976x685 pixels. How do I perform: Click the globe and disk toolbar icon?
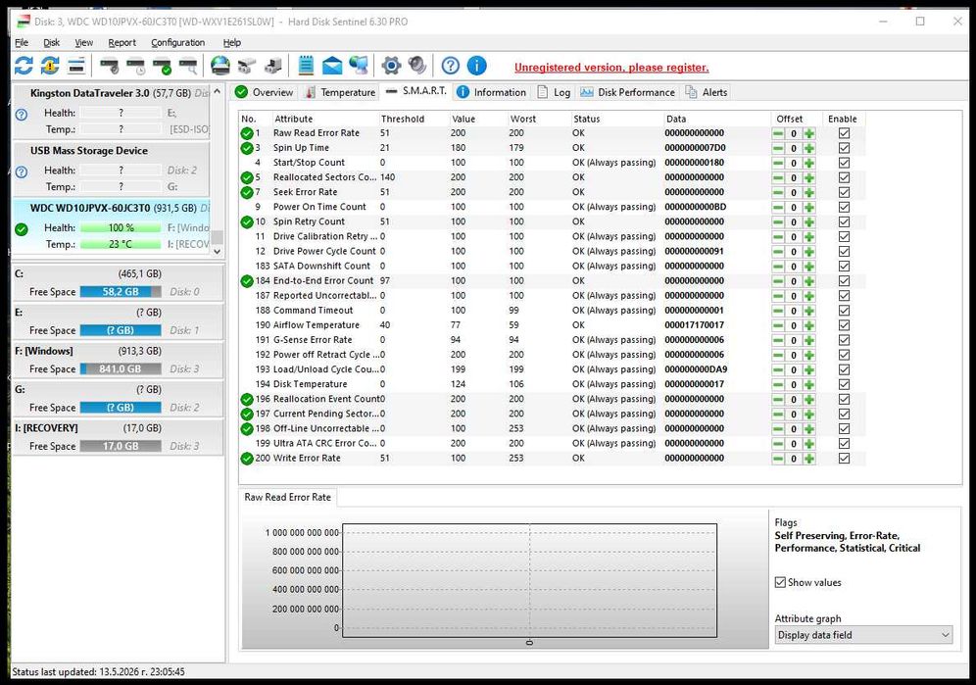click(x=220, y=66)
